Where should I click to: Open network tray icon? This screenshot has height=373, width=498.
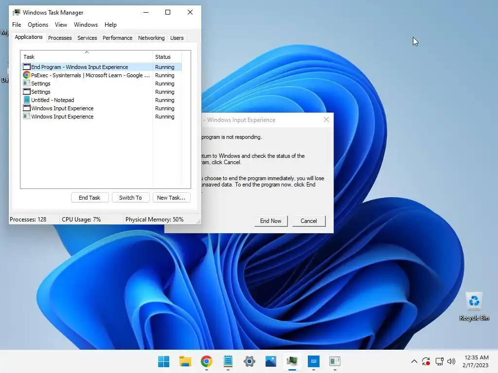(439, 361)
